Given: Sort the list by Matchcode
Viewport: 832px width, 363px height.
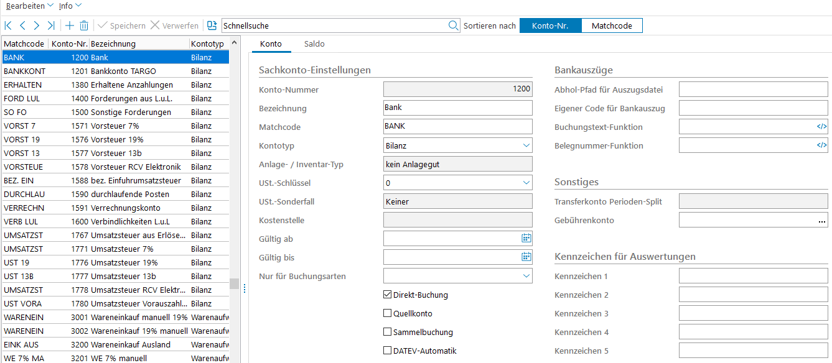Looking at the screenshot, I should coord(612,25).
